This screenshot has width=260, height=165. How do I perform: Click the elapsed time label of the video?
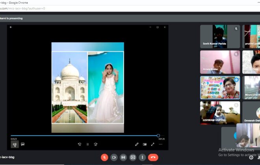(x=14, y=139)
